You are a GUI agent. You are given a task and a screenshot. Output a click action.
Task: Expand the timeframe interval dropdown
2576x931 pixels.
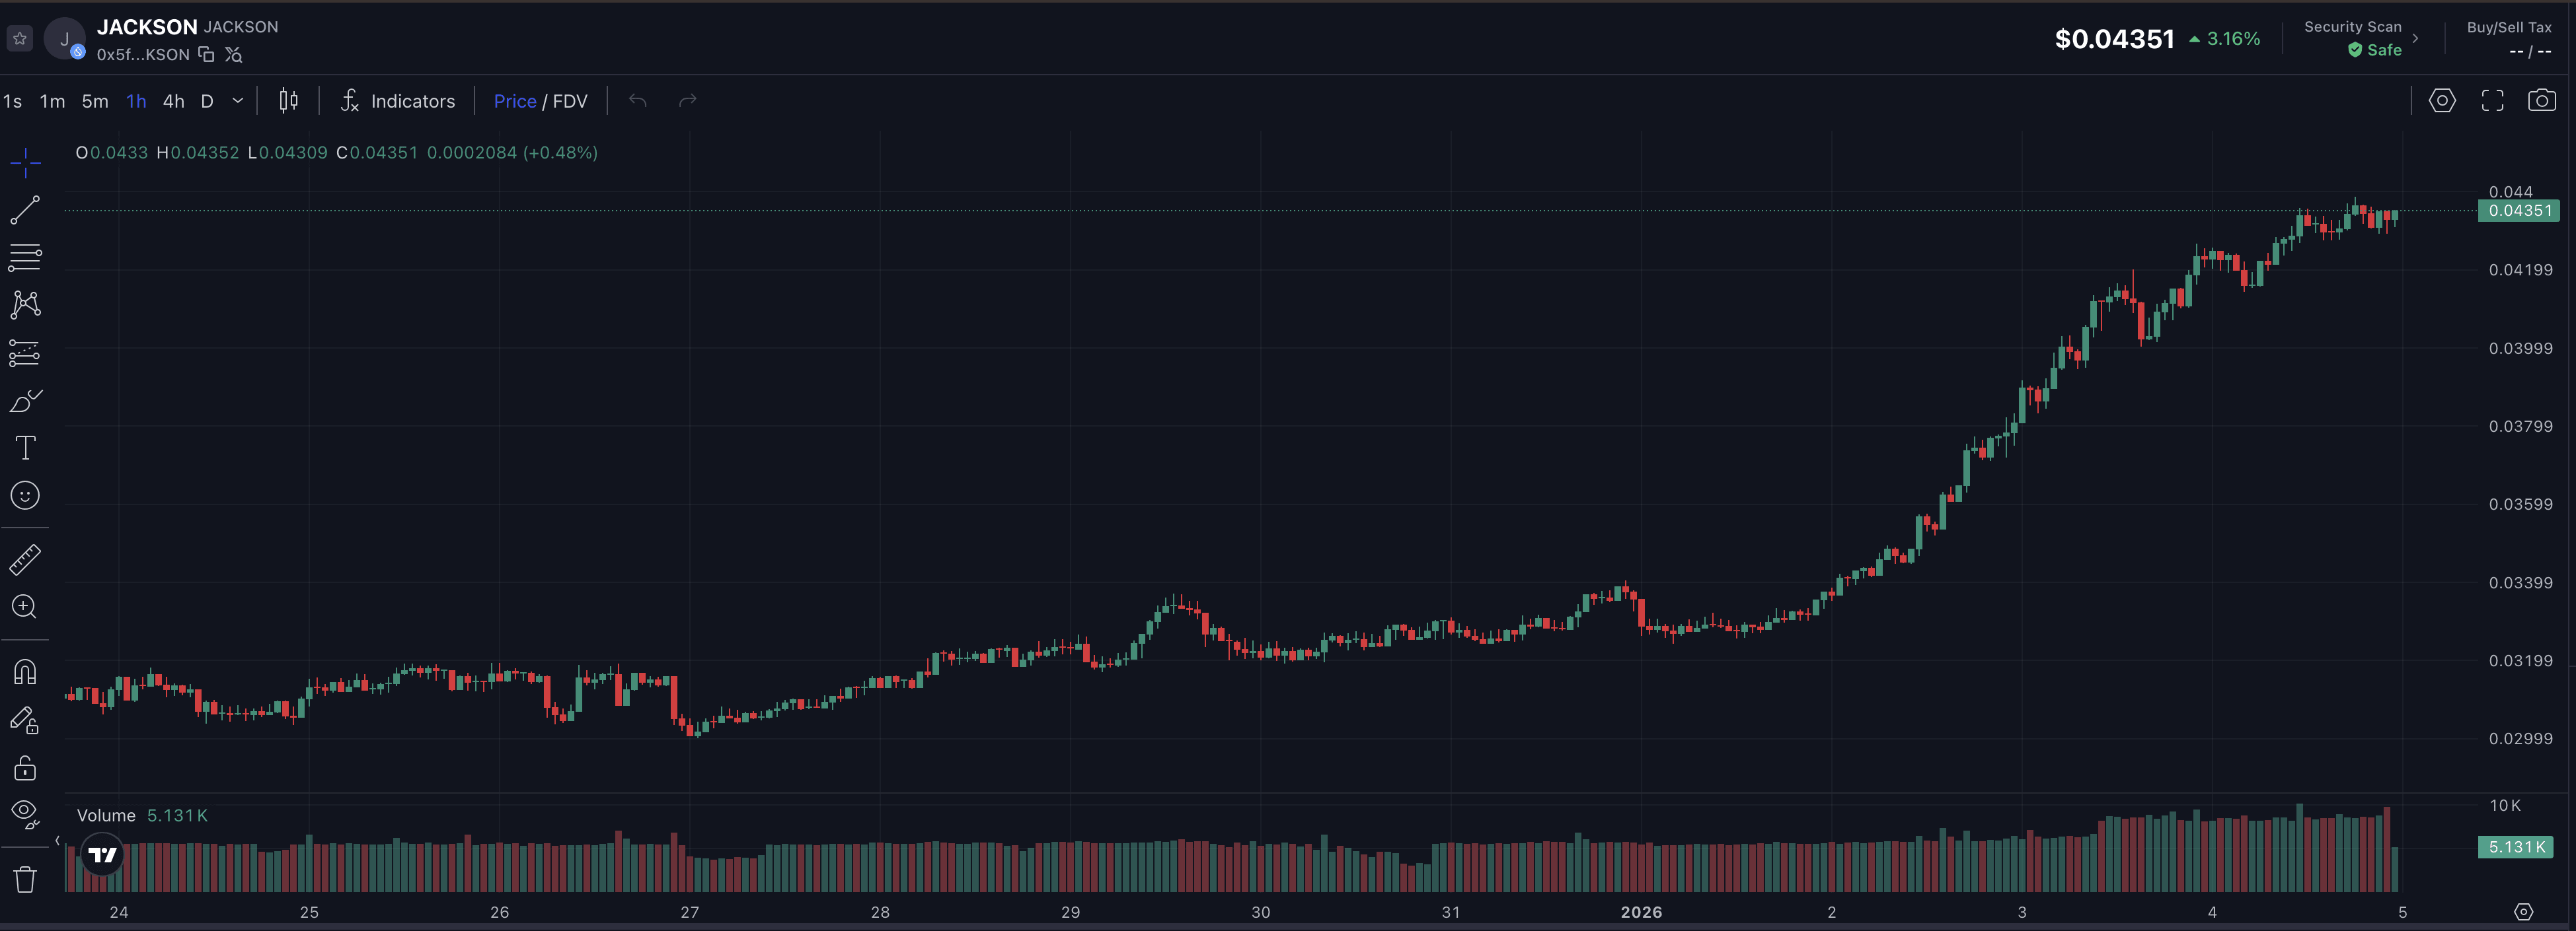pos(238,101)
